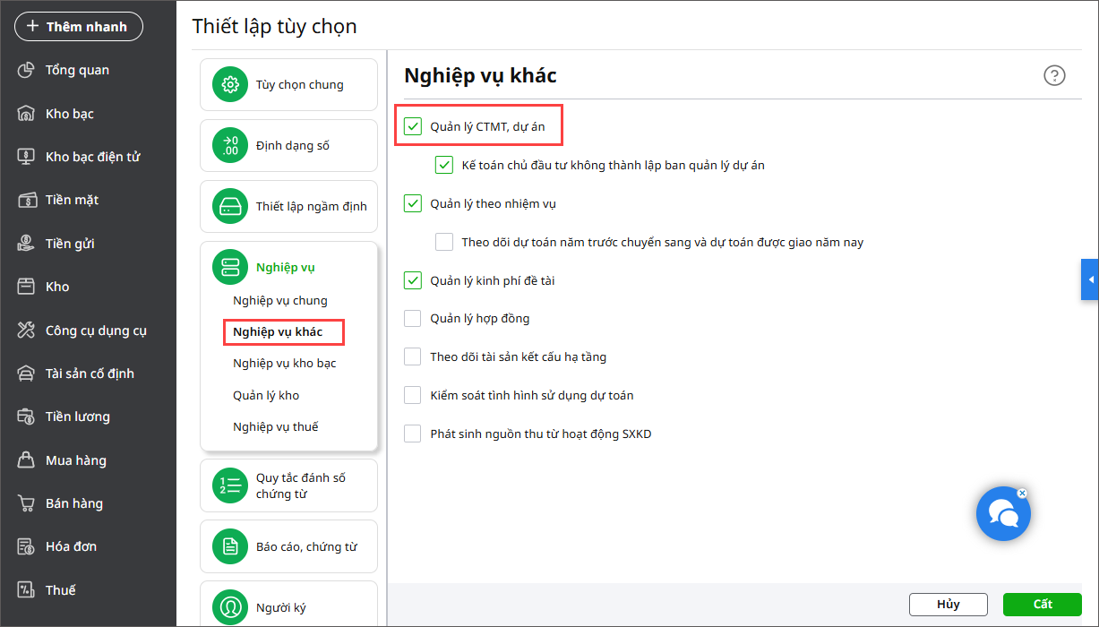Select Nghiệp vụ khác sub-item
The height and width of the screenshot is (627, 1099).
[x=278, y=331]
